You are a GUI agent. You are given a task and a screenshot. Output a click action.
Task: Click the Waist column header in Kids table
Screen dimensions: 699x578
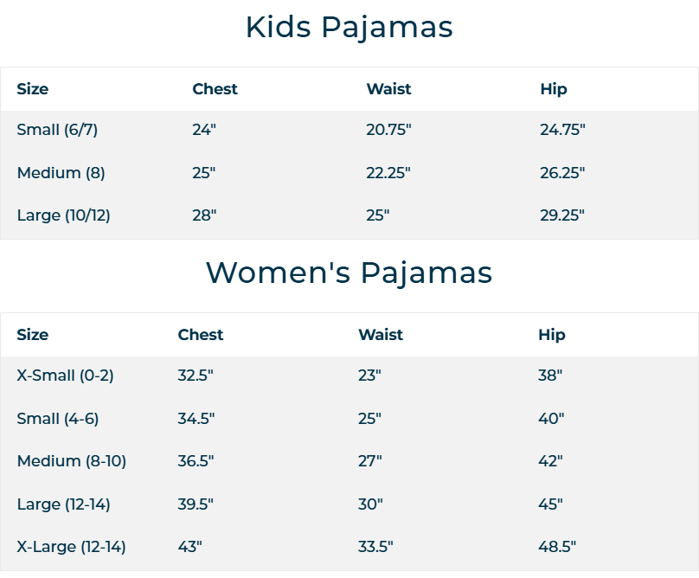pyautogui.click(x=388, y=89)
